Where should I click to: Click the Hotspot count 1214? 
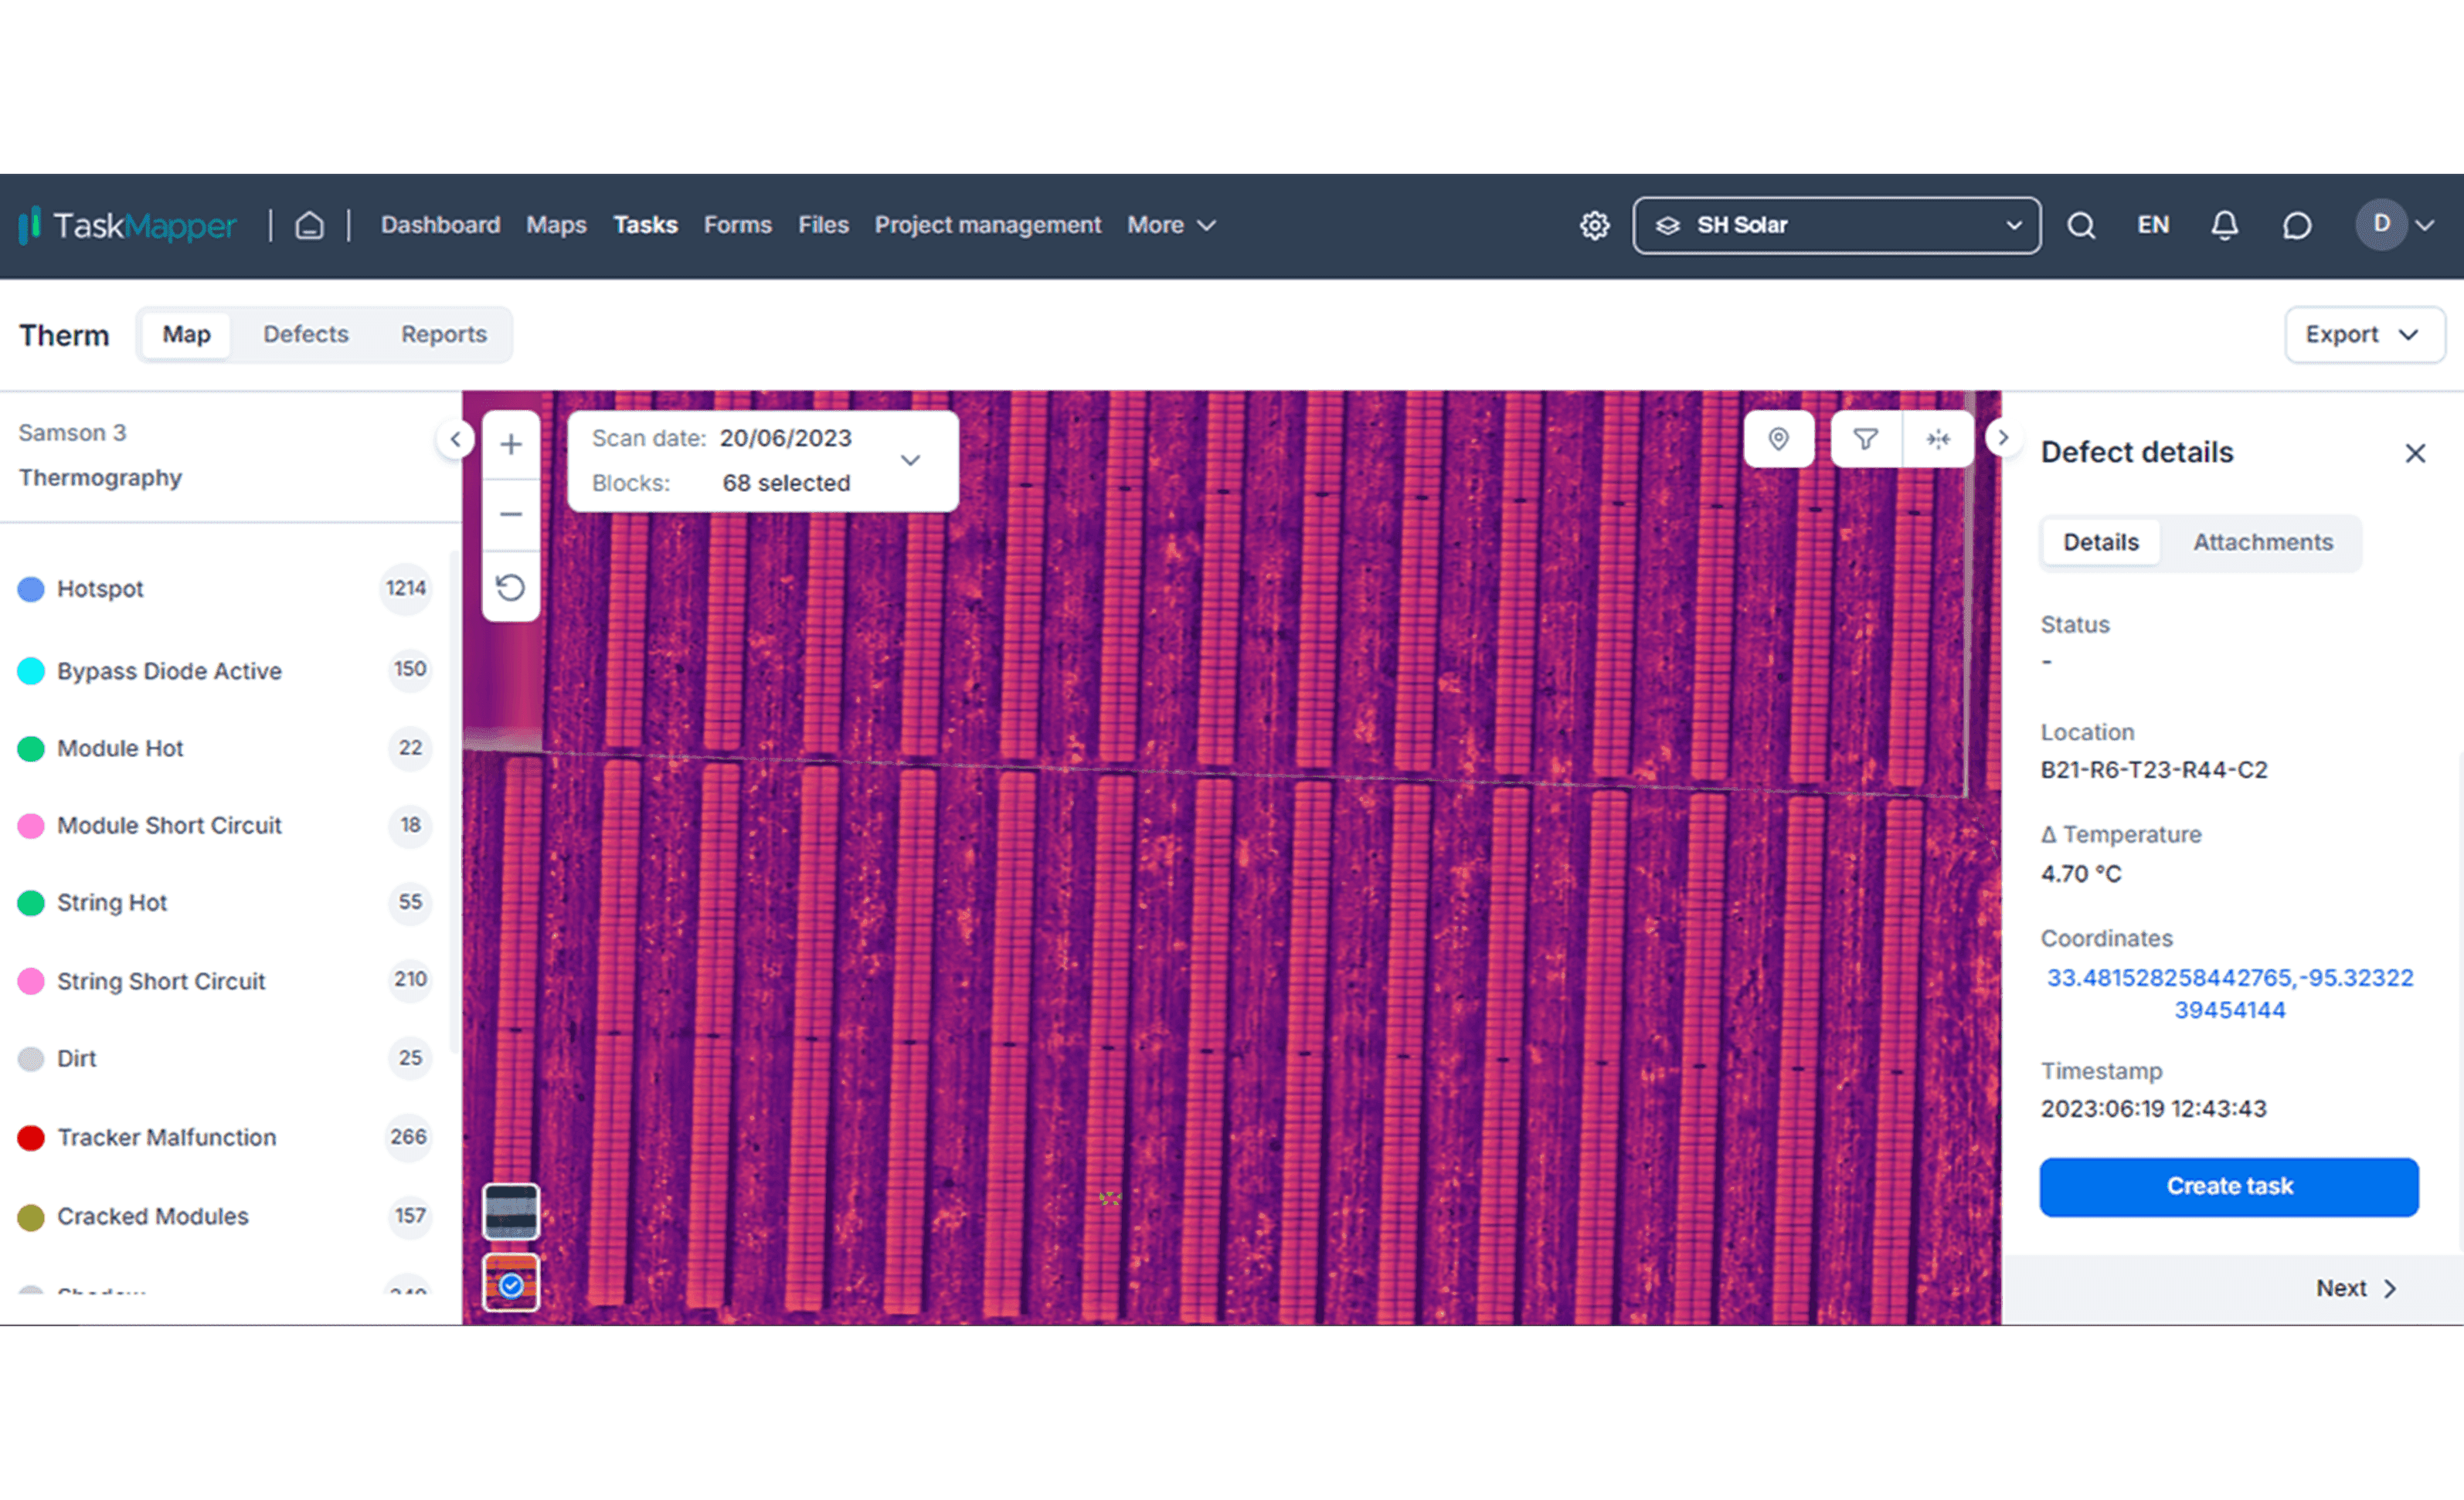click(x=406, y=588)
